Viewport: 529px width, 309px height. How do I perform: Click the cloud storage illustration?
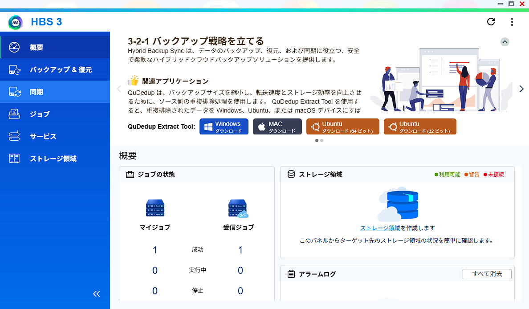tap(398, 204)
